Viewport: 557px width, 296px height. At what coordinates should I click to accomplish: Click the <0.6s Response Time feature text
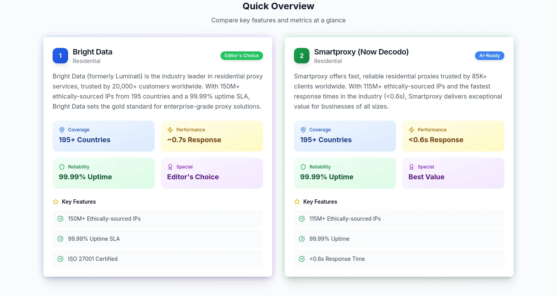[x=337, y=259]
